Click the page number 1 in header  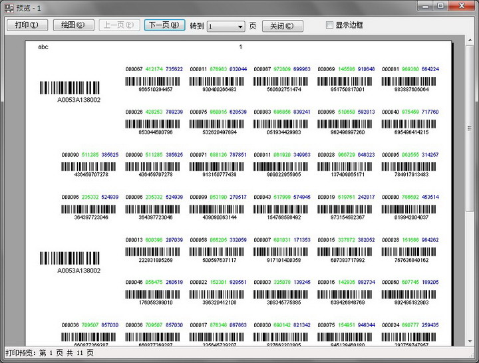pyautogui.click(x=241, y=47)
